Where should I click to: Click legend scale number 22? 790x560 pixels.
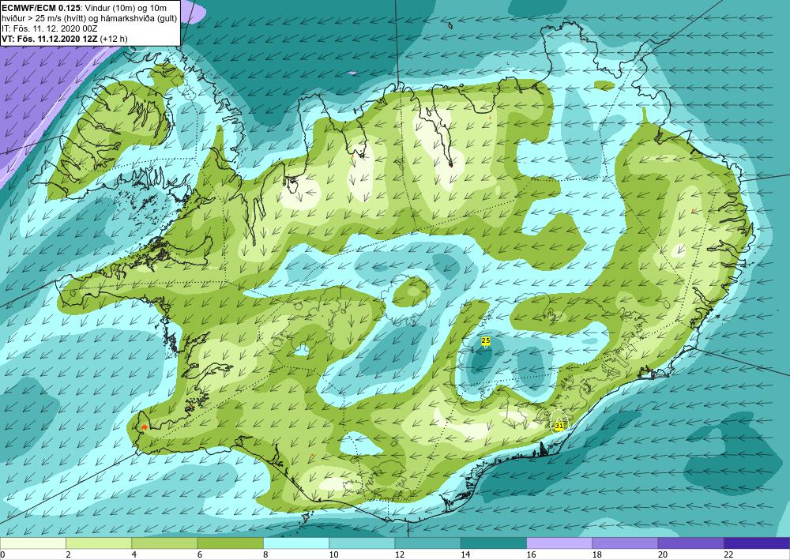[728, 554]
